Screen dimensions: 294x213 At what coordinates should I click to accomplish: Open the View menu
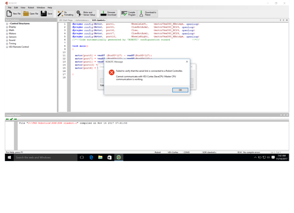tap(23, 8)
